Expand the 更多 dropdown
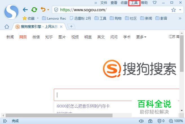The height and width of the screenshot is (124, 185). point(141,37)
